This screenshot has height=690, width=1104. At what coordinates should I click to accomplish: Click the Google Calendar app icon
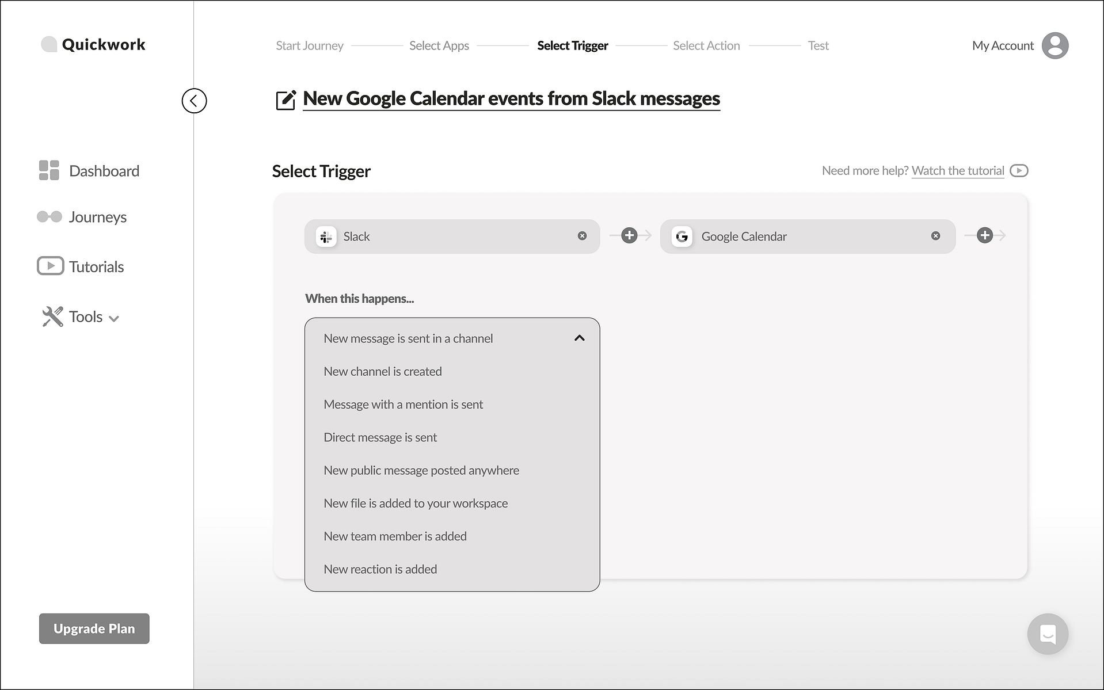682,237
